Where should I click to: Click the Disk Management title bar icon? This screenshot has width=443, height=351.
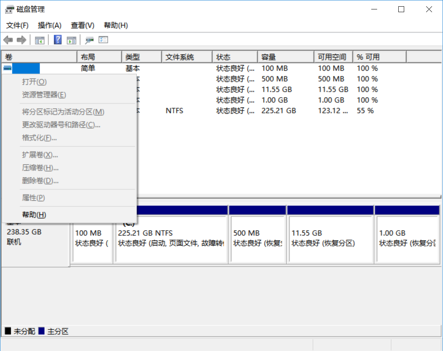tap(9, 9)
